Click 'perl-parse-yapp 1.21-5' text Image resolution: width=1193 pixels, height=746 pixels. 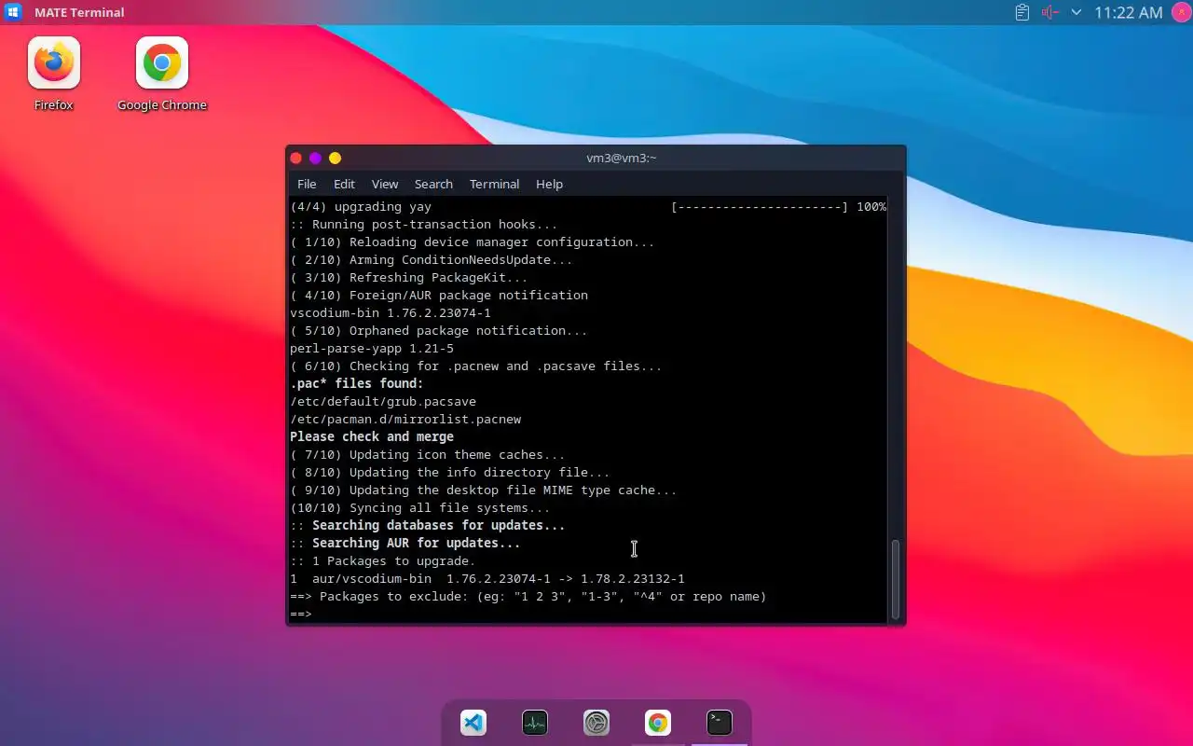(x=372, y=348)
